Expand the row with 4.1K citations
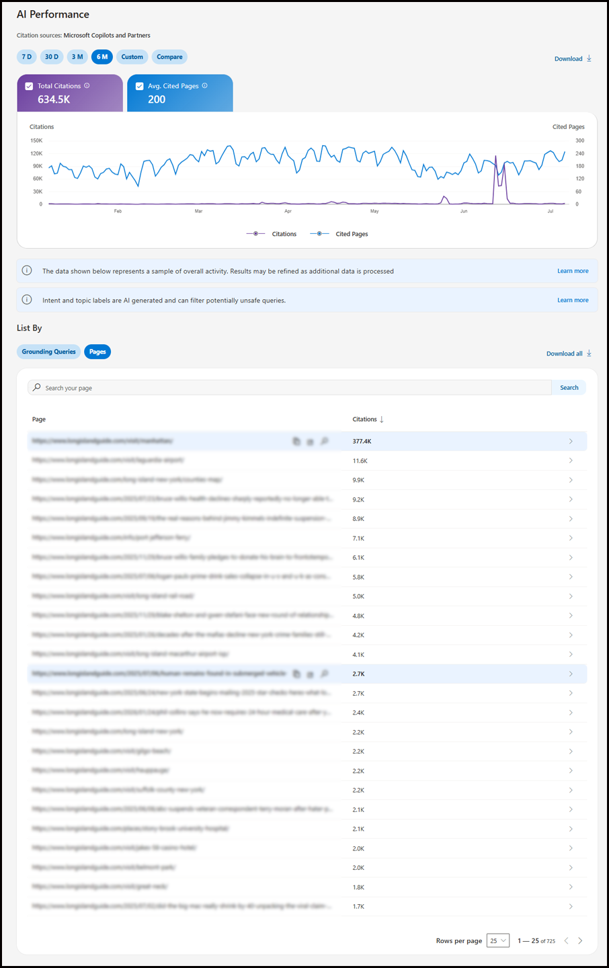Image resolution: width=609 pixels, height=968 pixels. 571,654
